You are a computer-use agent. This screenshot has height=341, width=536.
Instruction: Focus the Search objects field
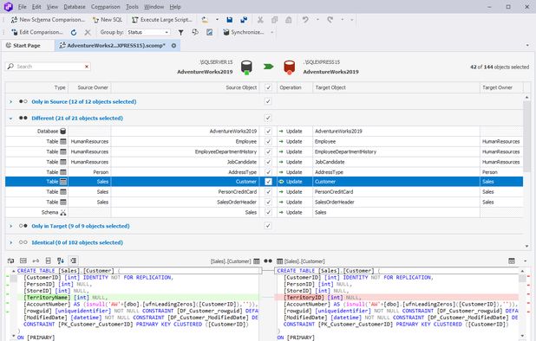tap(48, 66)
